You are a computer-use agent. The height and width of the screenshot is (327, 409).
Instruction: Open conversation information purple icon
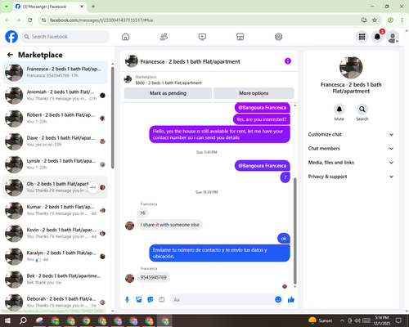coord(288,61)
